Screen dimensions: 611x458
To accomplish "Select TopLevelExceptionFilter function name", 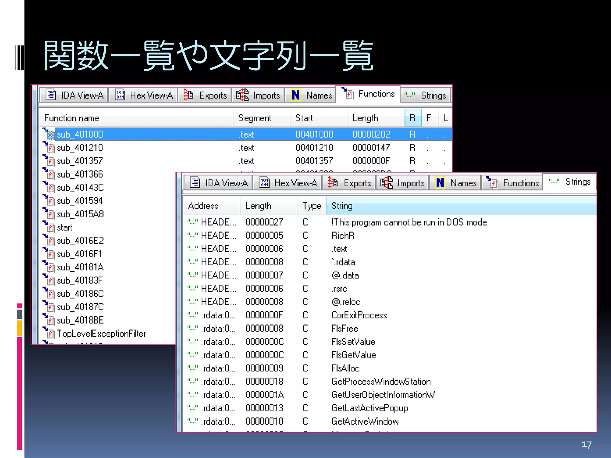I will [x=101, y=333].
